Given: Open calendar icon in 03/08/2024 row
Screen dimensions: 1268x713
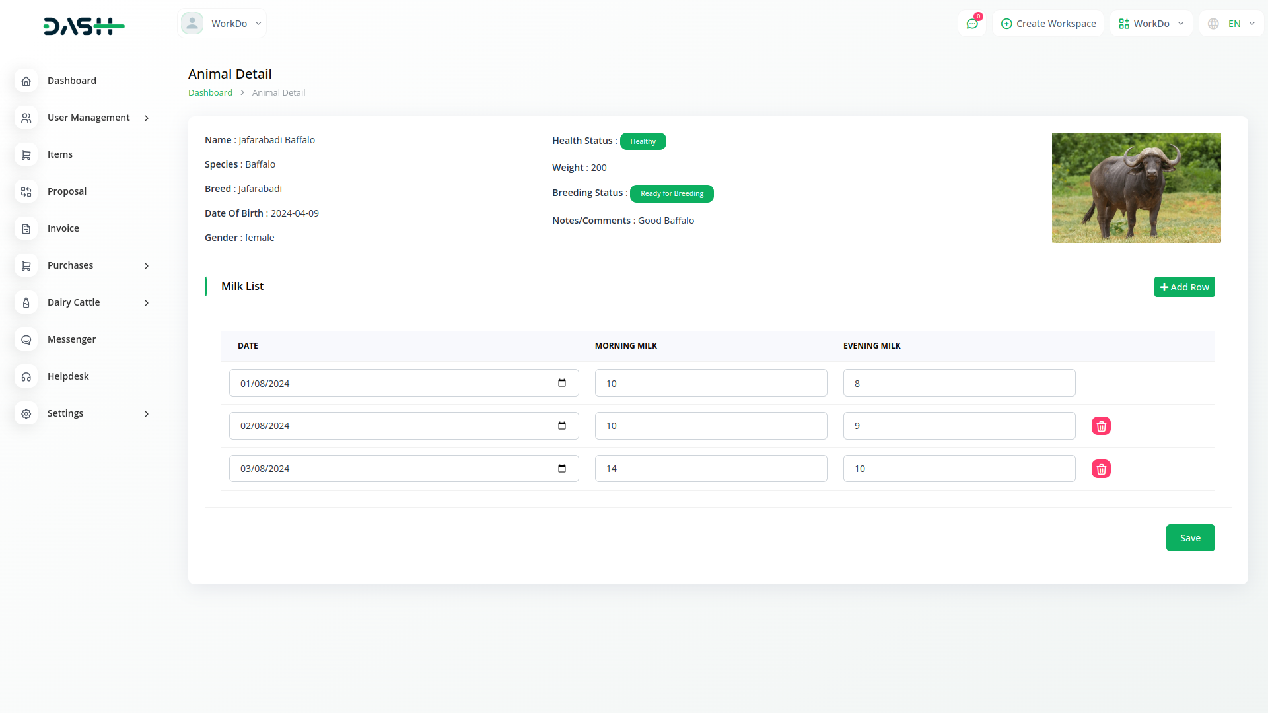Looking at the screenshot, I should pyautogui.click(x=562, y=469).
